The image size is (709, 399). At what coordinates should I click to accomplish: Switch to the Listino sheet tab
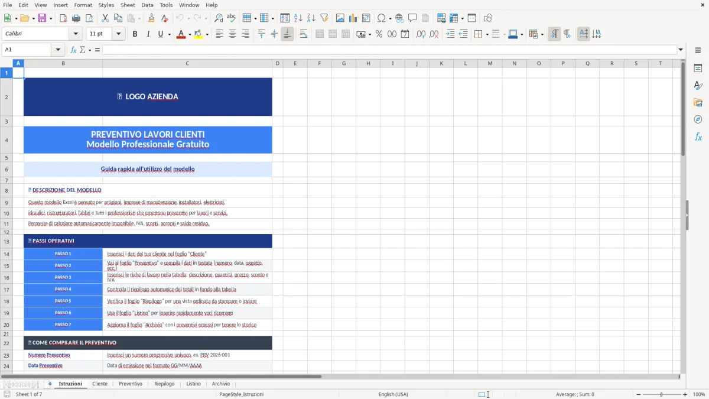point(194,384)
